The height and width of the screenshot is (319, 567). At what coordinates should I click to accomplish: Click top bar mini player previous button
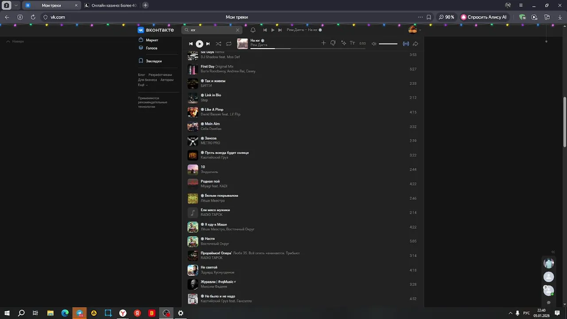tap(265, 30)
